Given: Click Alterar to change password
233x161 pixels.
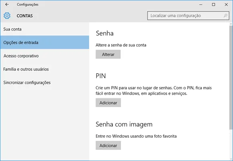Looking at the screenshot, I should 108,54.
